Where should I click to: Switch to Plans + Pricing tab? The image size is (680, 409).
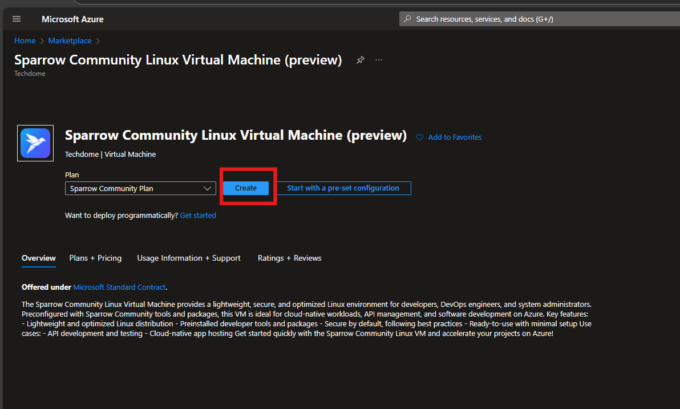(95, 258)
